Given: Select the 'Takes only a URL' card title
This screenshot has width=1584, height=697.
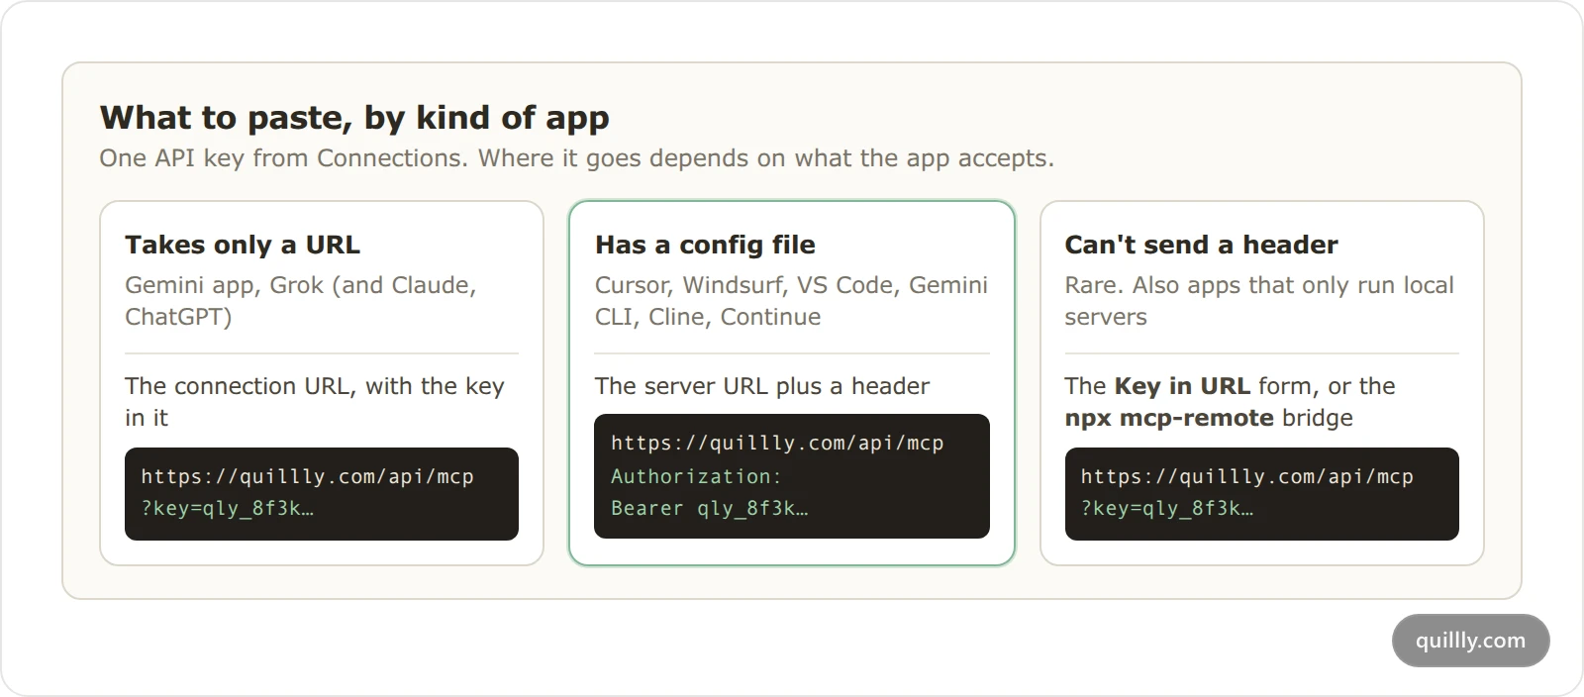Looking at the screenshot, I should click(243, 245).
